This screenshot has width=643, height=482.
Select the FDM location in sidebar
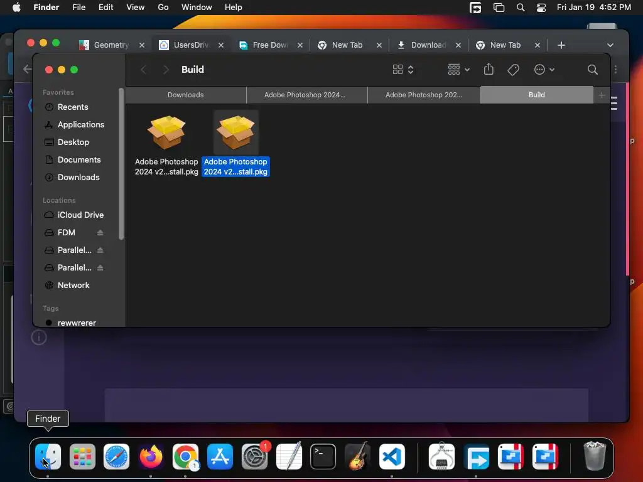click(67, 232)
